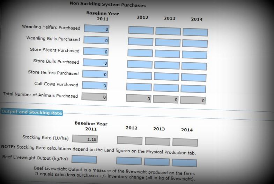Select Stocking Rate 2013 field
Screen dimensions: 274x184
click(x=157, y=141)
